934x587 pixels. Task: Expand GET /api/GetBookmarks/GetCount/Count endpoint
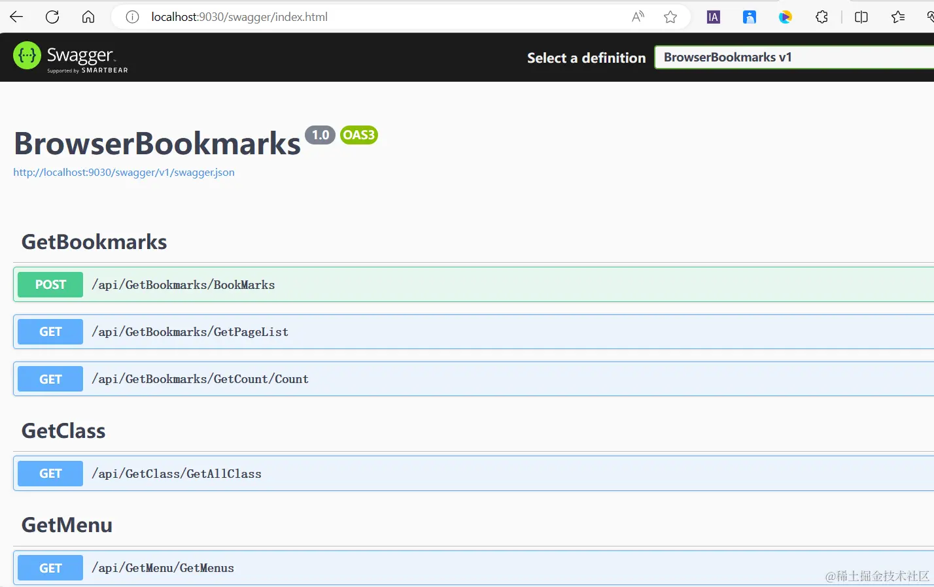pyautogui.click(x=474, y=379)
